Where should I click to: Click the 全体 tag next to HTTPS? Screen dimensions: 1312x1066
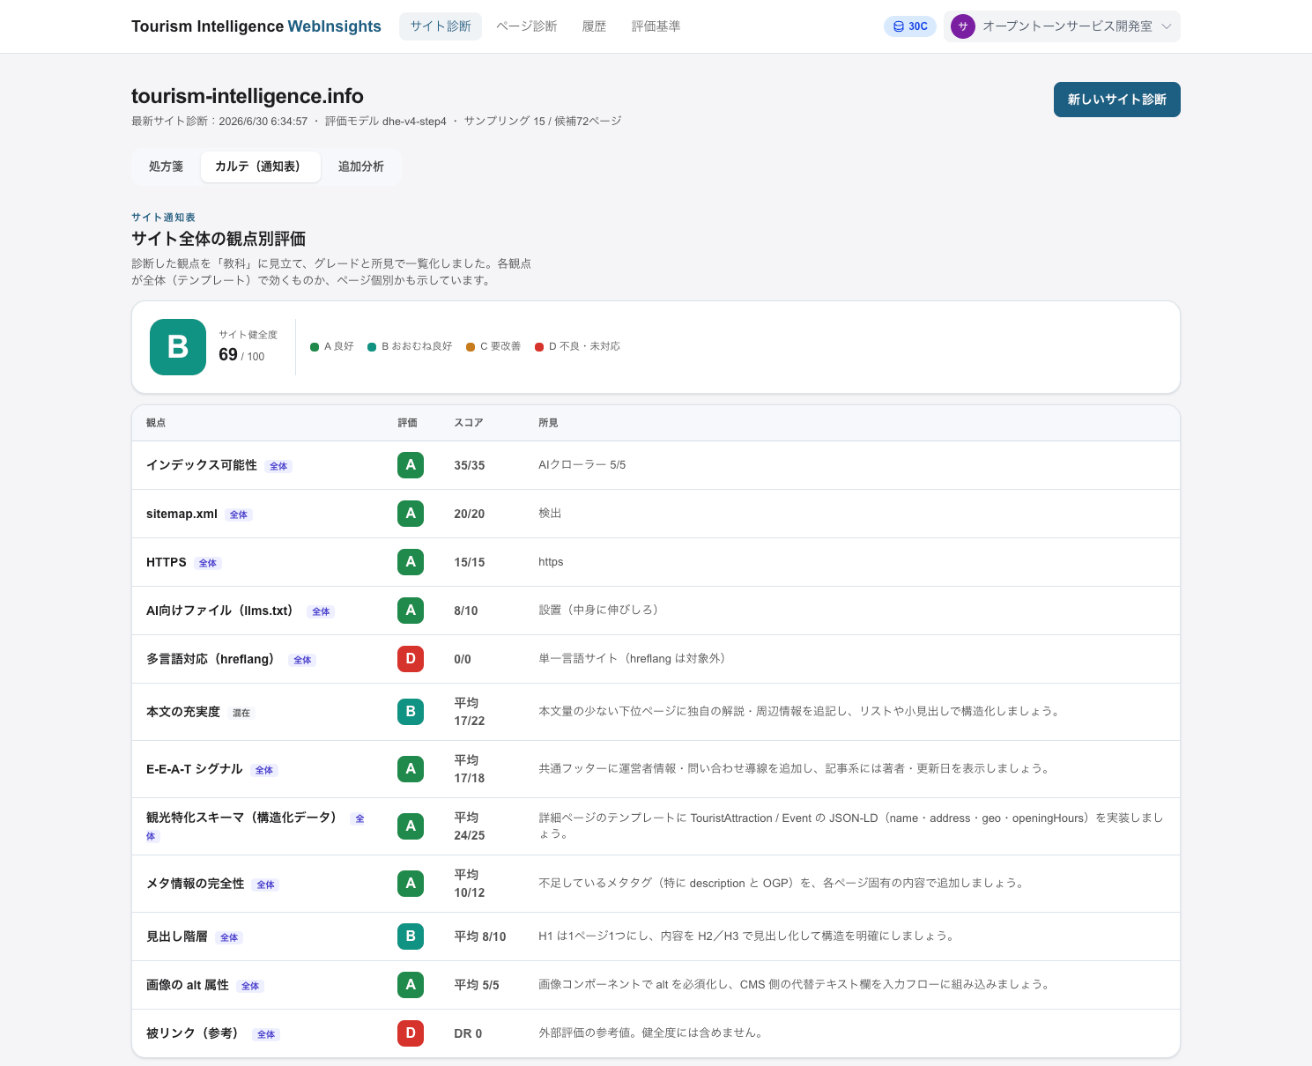208,563
